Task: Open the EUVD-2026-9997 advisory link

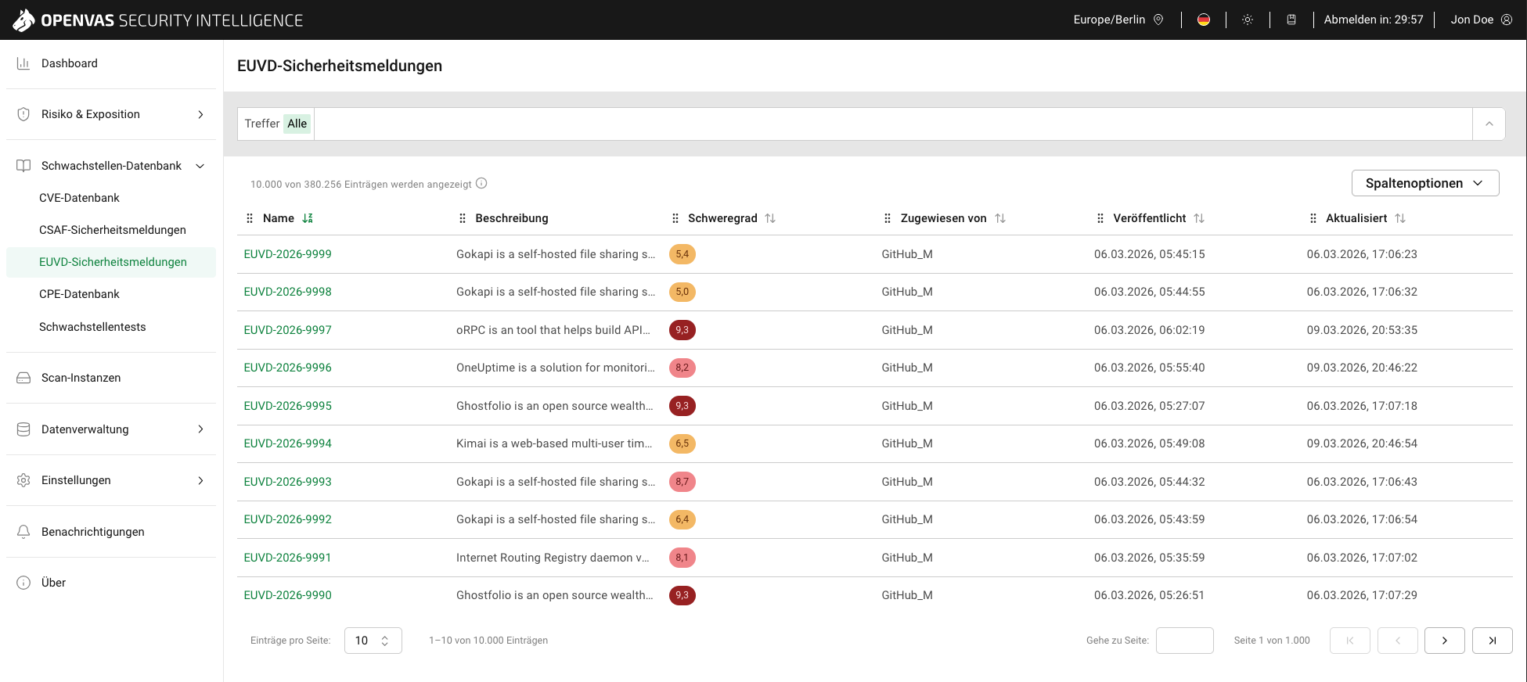Action: (x=288, y=330)
